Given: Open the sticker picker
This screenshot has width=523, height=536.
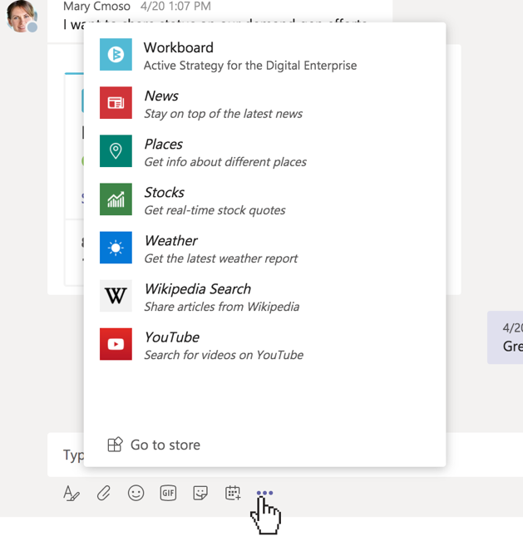Looking at the screenshot, I should 200,494.
